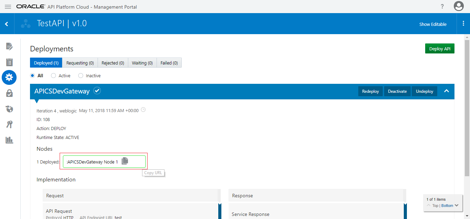470x219 pixels.
Task: Click the Deactivate button
Action: click(x=397, y=91)
